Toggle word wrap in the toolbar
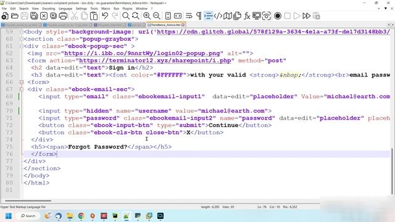The image size is (395, 222). (x=189, y=16)
